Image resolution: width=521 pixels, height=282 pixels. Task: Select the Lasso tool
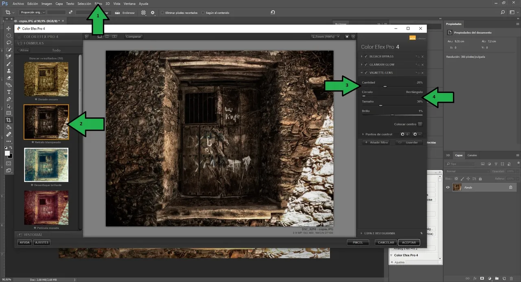click(x=9, y=43)
